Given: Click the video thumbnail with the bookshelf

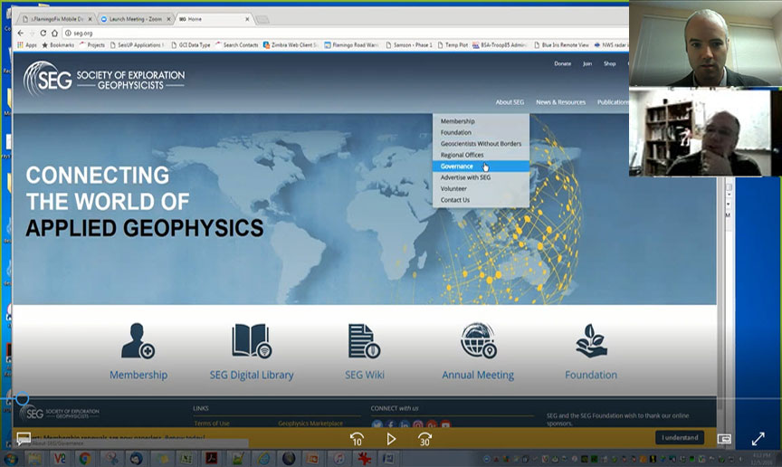Looking at the screenshot, I should pyautogui.click(x=705, y=132).
